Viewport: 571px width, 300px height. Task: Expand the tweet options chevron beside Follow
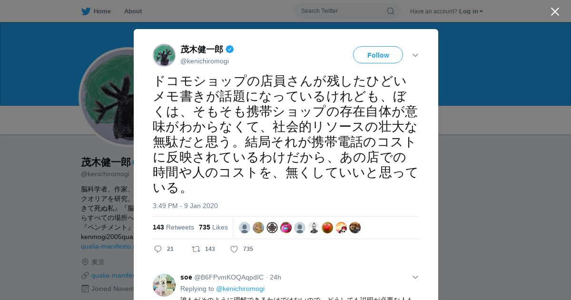tap(415, 55)
